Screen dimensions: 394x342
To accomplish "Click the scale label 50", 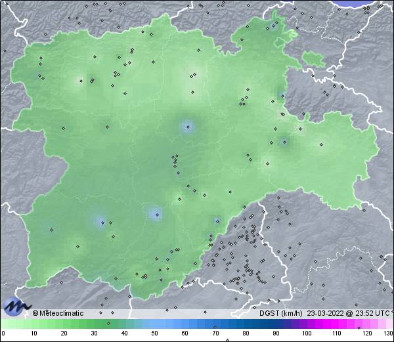I will pyautogui.click(x=154, y=333).
